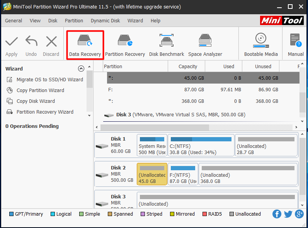
Task: Click the Undo arrow button
Action: pos(31,46)
